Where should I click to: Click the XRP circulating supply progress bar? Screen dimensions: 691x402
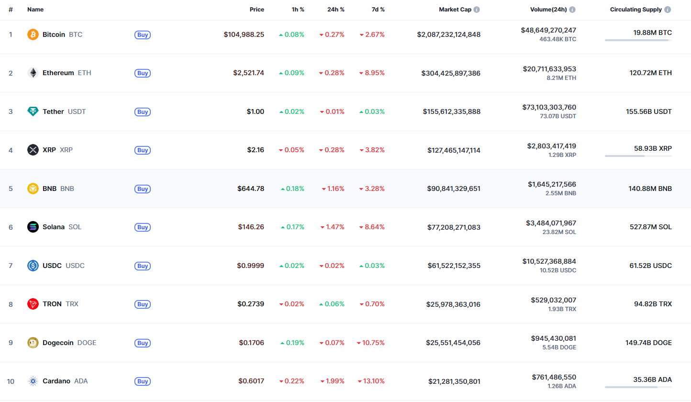638,156
